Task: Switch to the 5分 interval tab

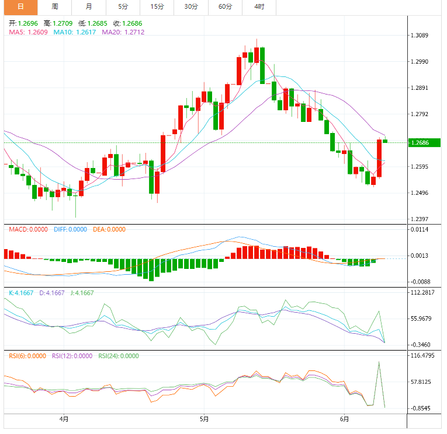Action: (123, 7)
